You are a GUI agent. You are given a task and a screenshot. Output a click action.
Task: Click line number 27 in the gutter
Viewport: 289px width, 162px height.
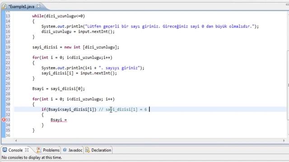point(8,89)
